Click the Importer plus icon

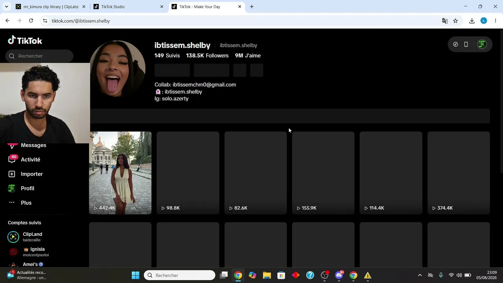(x=12, y=174)
